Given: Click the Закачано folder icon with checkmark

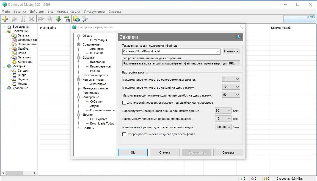Looking at the screenshot, I should click(x=14, y=57).
